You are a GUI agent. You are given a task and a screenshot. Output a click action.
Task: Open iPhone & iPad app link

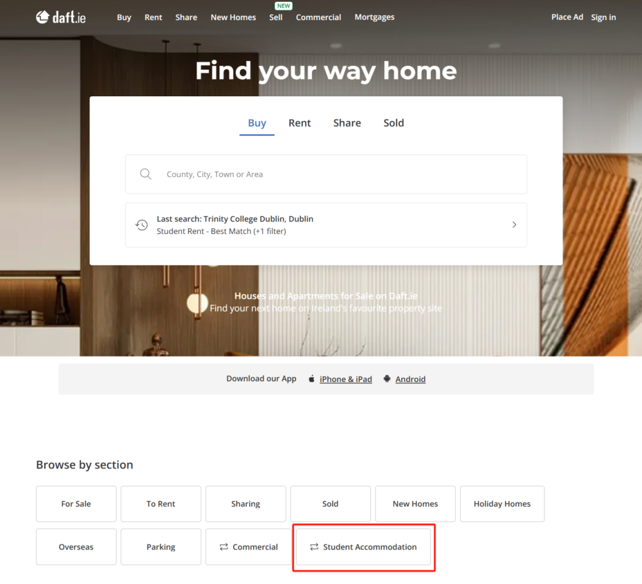click(x=345, y=379)
